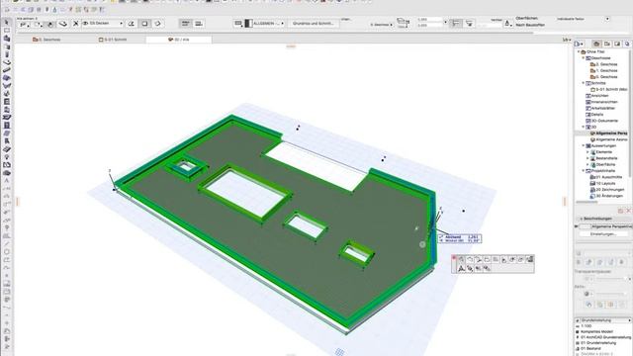Collapse the Schnitte tree node
This screenshot has width=633, height=356.
tap(583, 83)
